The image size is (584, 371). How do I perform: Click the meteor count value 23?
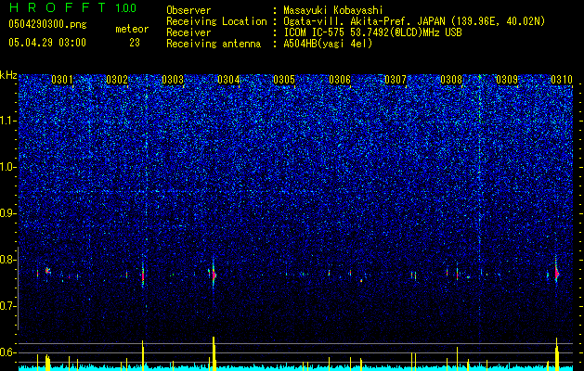[x=135, y=43]
